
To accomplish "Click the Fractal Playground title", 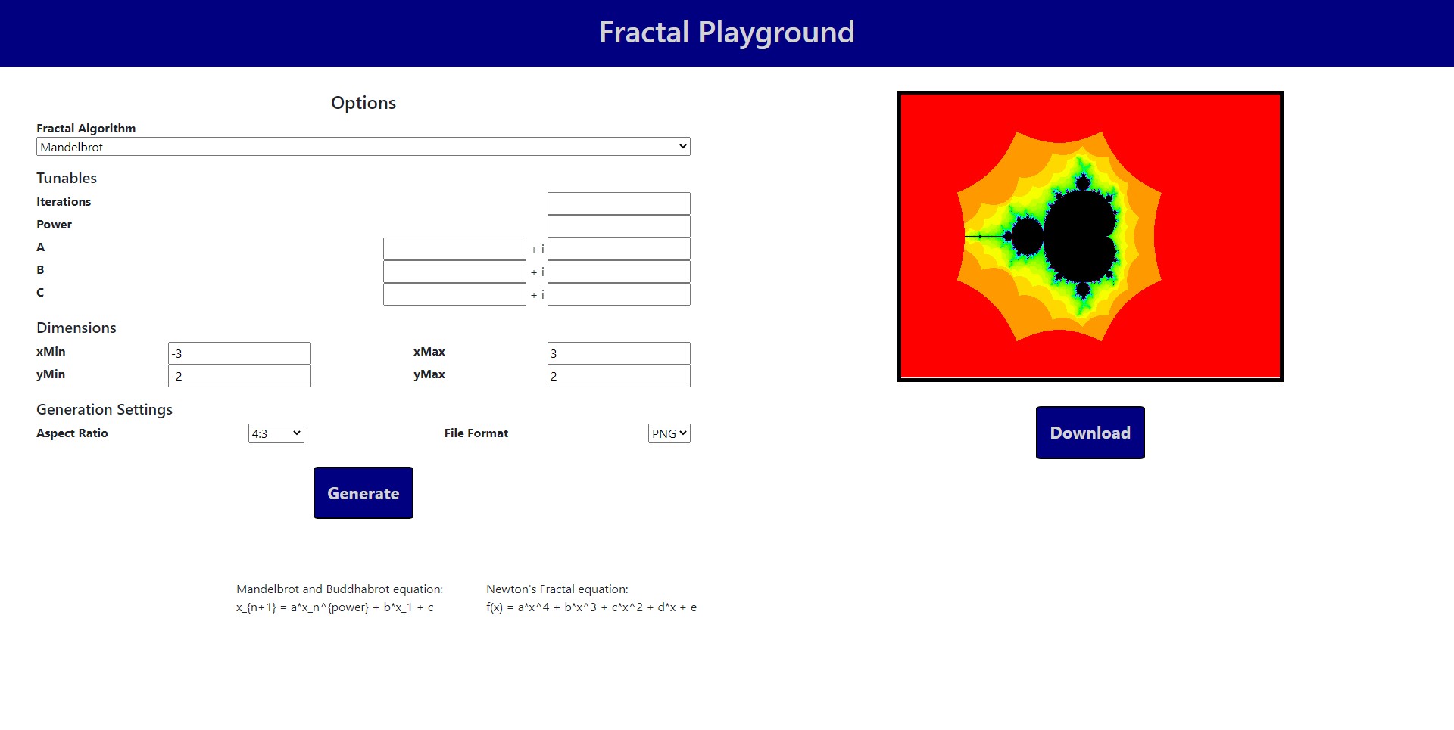I will click(727, 33).
